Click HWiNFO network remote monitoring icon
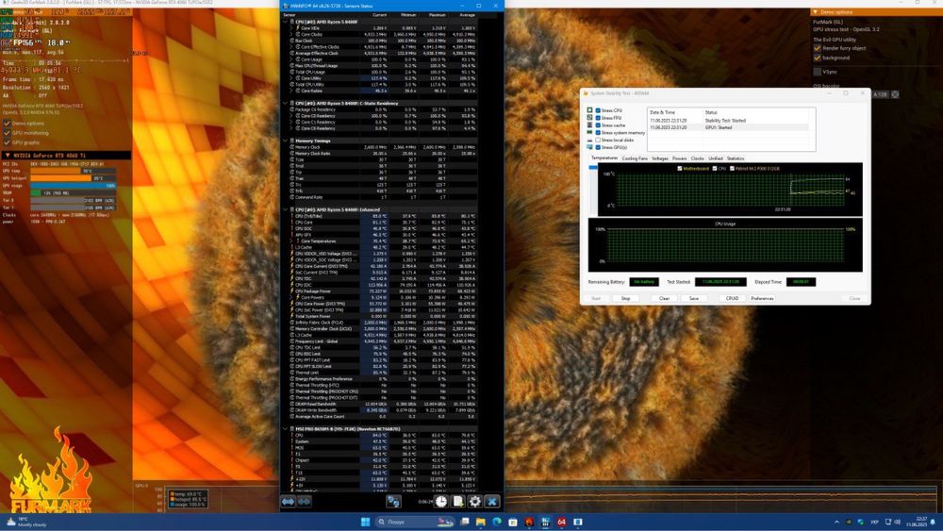Image resolution: width=943 pixels, height=531 pixels. click(393, 501)
